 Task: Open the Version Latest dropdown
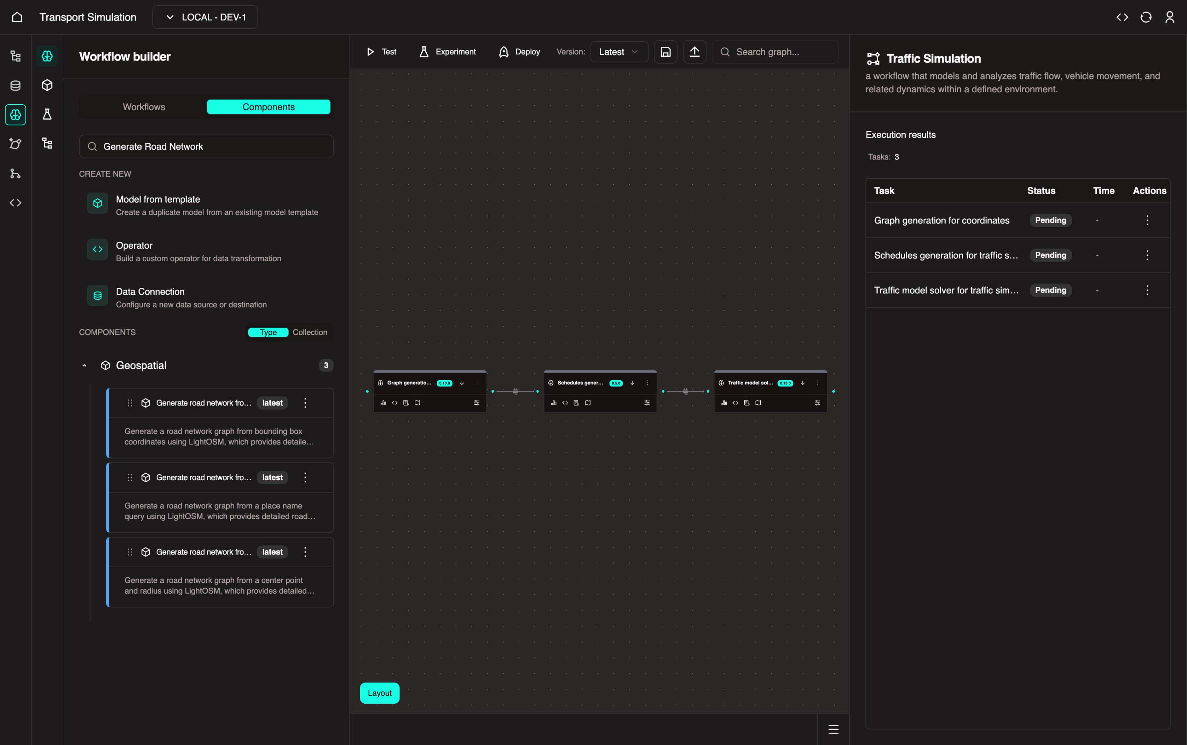(619, 52)
